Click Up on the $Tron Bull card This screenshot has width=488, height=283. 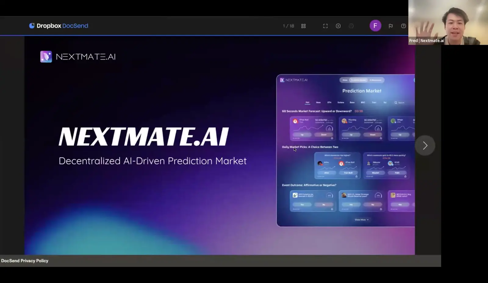click(x=302, y=135)
